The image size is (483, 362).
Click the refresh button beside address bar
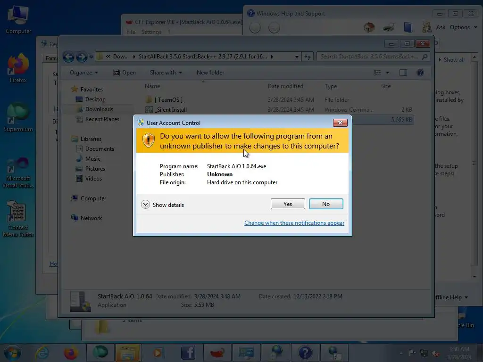tap(307, 57)
